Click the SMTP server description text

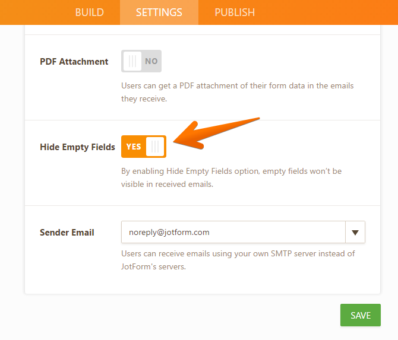click(x=238, y=260)
